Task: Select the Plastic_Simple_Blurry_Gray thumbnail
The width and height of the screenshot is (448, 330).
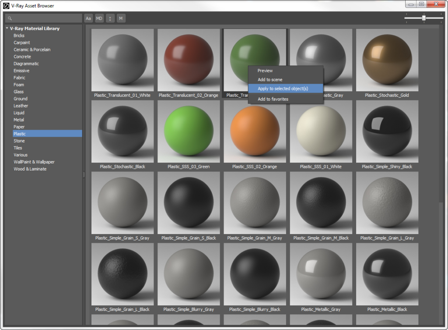Action: point(189,274)
